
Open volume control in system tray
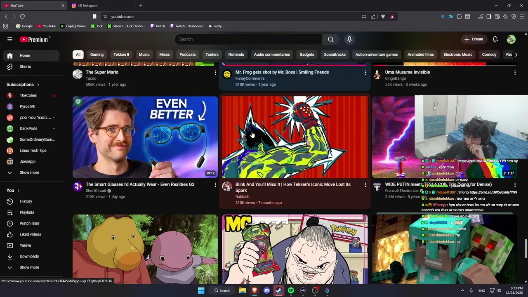(x=499, y=290)
